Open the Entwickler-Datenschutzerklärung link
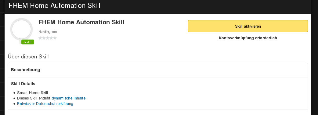Image resolution: width=318 pixels, height=115 pixels. point(45,104)
